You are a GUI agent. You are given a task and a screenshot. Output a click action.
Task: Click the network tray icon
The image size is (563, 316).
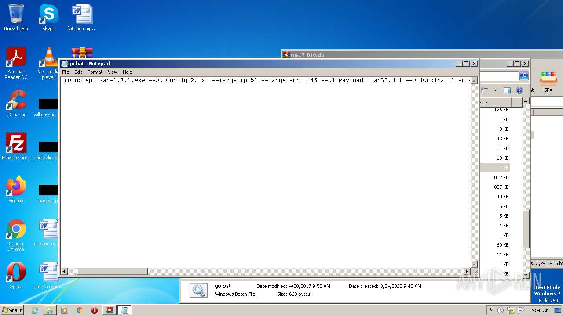pos(511,310)
